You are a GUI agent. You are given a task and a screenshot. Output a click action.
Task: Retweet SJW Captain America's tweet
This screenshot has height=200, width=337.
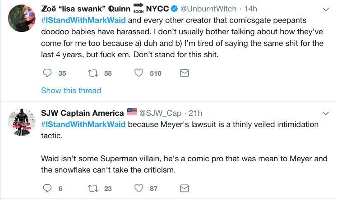click(x=93, y=188)
